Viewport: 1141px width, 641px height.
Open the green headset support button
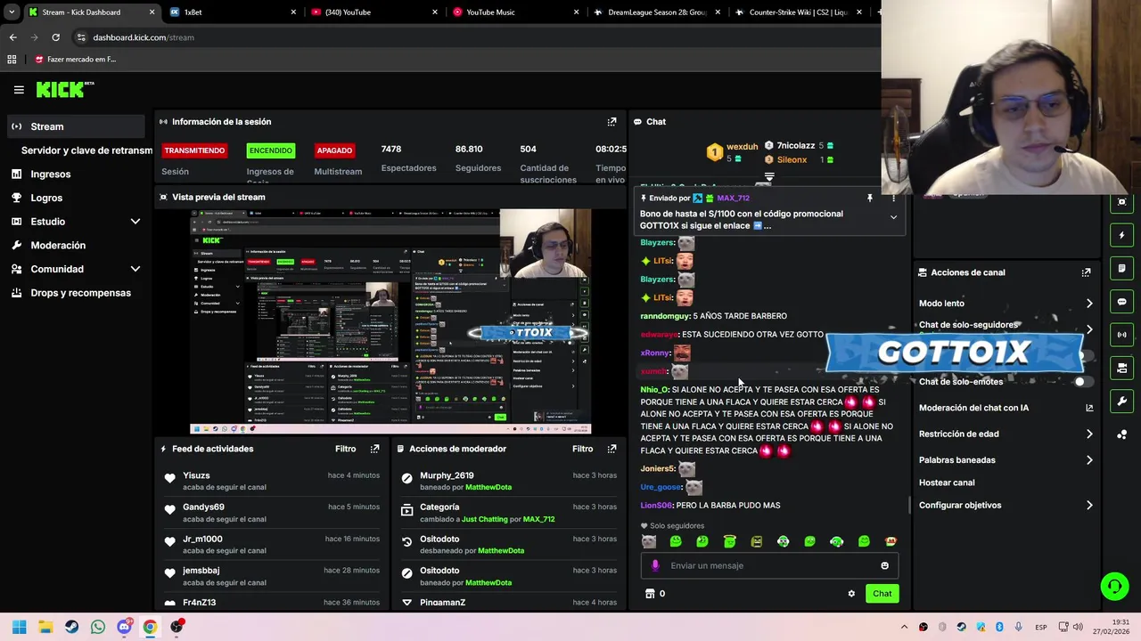[1114, 586]
